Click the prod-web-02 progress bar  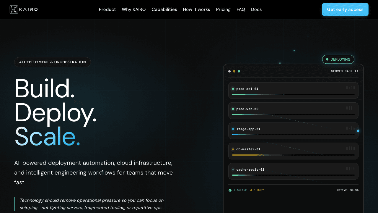point(293,114)
